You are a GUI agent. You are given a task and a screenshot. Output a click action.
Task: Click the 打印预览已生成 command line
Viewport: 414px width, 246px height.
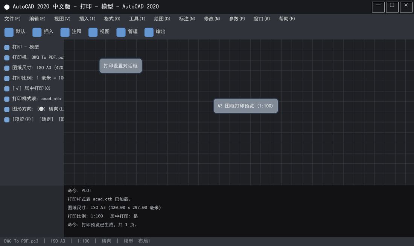pos(102,225)
